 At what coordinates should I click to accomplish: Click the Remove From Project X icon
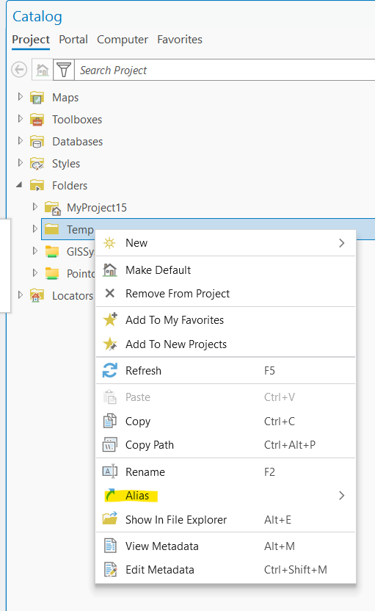[x=110, y=293]
